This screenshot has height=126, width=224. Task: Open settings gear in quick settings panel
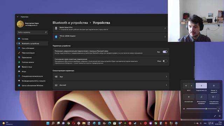[x=220, y=116]
